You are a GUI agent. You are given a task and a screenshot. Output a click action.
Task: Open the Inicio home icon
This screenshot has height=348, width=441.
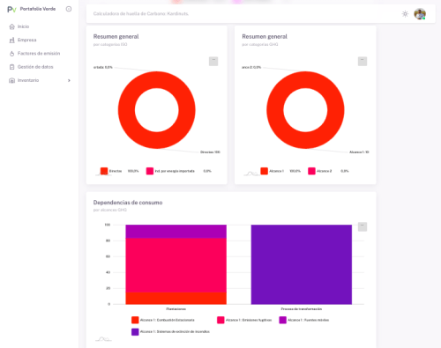point(11,26)
